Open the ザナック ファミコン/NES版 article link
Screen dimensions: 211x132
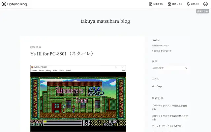[167, 126]
